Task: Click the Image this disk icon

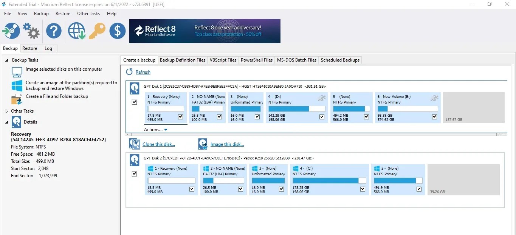Action: pos(203,144)
